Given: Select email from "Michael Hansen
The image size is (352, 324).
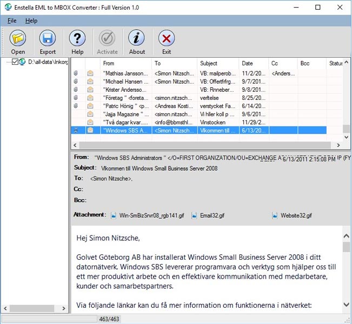Looking at the screenshot, I should tap(125, 82).
